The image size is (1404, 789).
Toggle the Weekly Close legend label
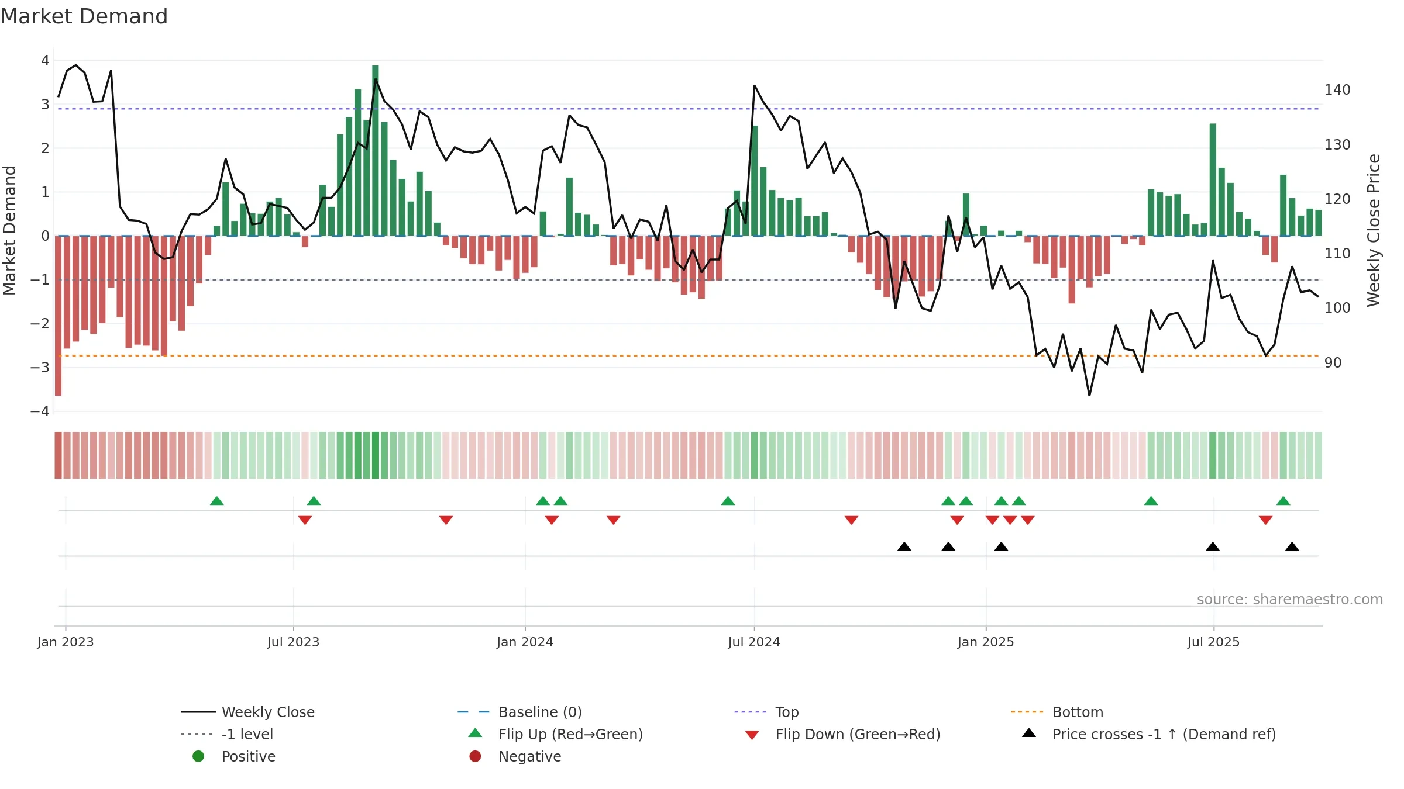point(268,712)
